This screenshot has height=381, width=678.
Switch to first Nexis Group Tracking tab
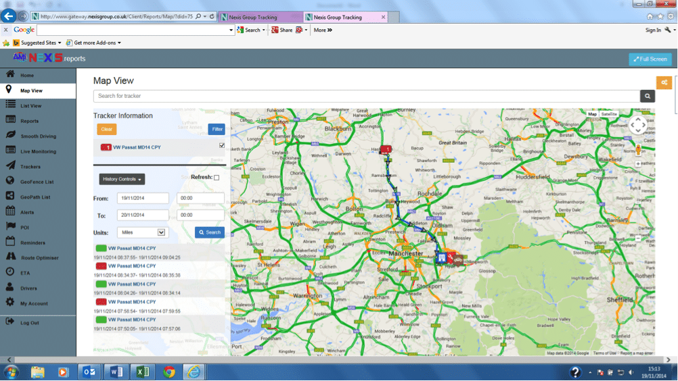click(x=261, y=18)
